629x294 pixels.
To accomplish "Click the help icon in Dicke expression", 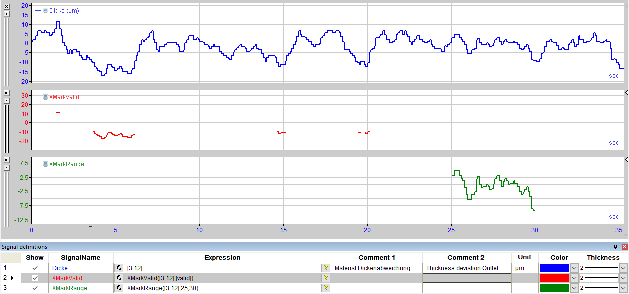I will pyautogui.click(x=326, y=268).
